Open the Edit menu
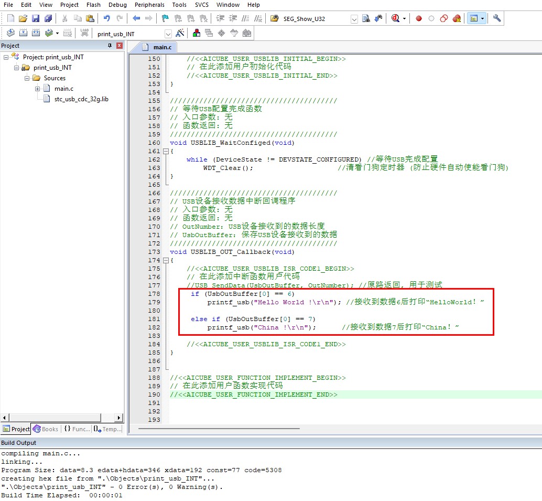Screen dimensions: 542x501 (26, 5)
